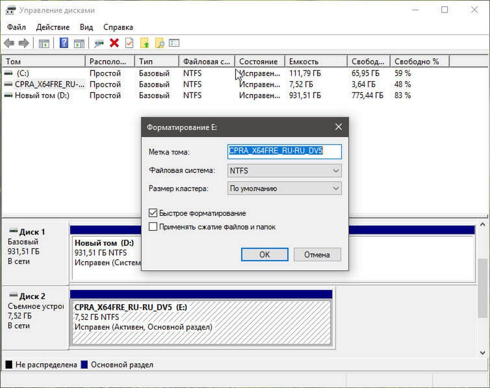Select the Диск 1 label panel
Image resolution: width=490 pixels, height=388 pixels.
[x=35, y=253]
